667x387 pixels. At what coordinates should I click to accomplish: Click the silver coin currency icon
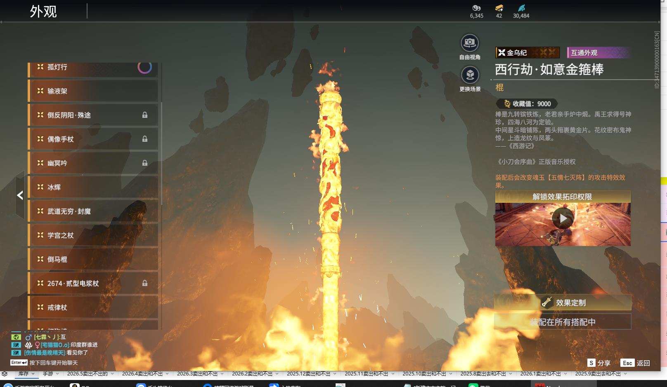click(x=476, y=8)
